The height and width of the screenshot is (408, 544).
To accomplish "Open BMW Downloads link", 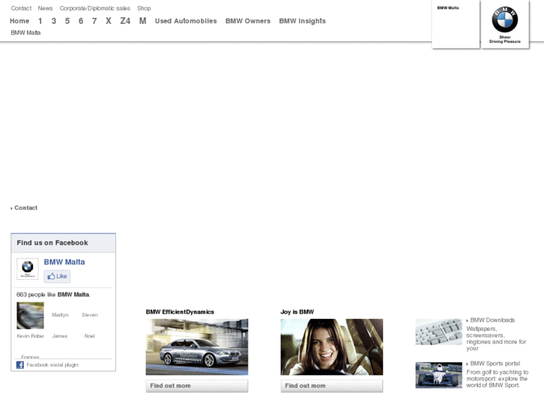I will click(x=492, y=320).
